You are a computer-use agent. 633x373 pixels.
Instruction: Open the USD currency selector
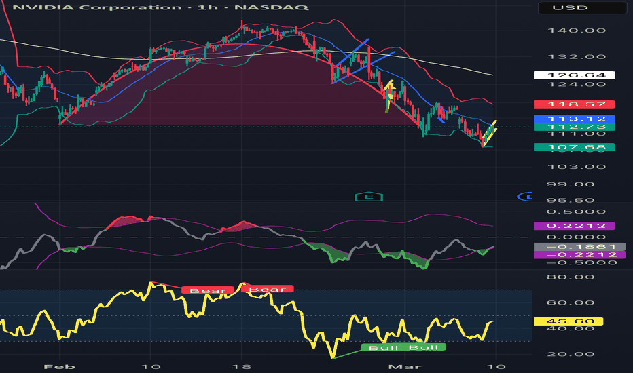582,7
